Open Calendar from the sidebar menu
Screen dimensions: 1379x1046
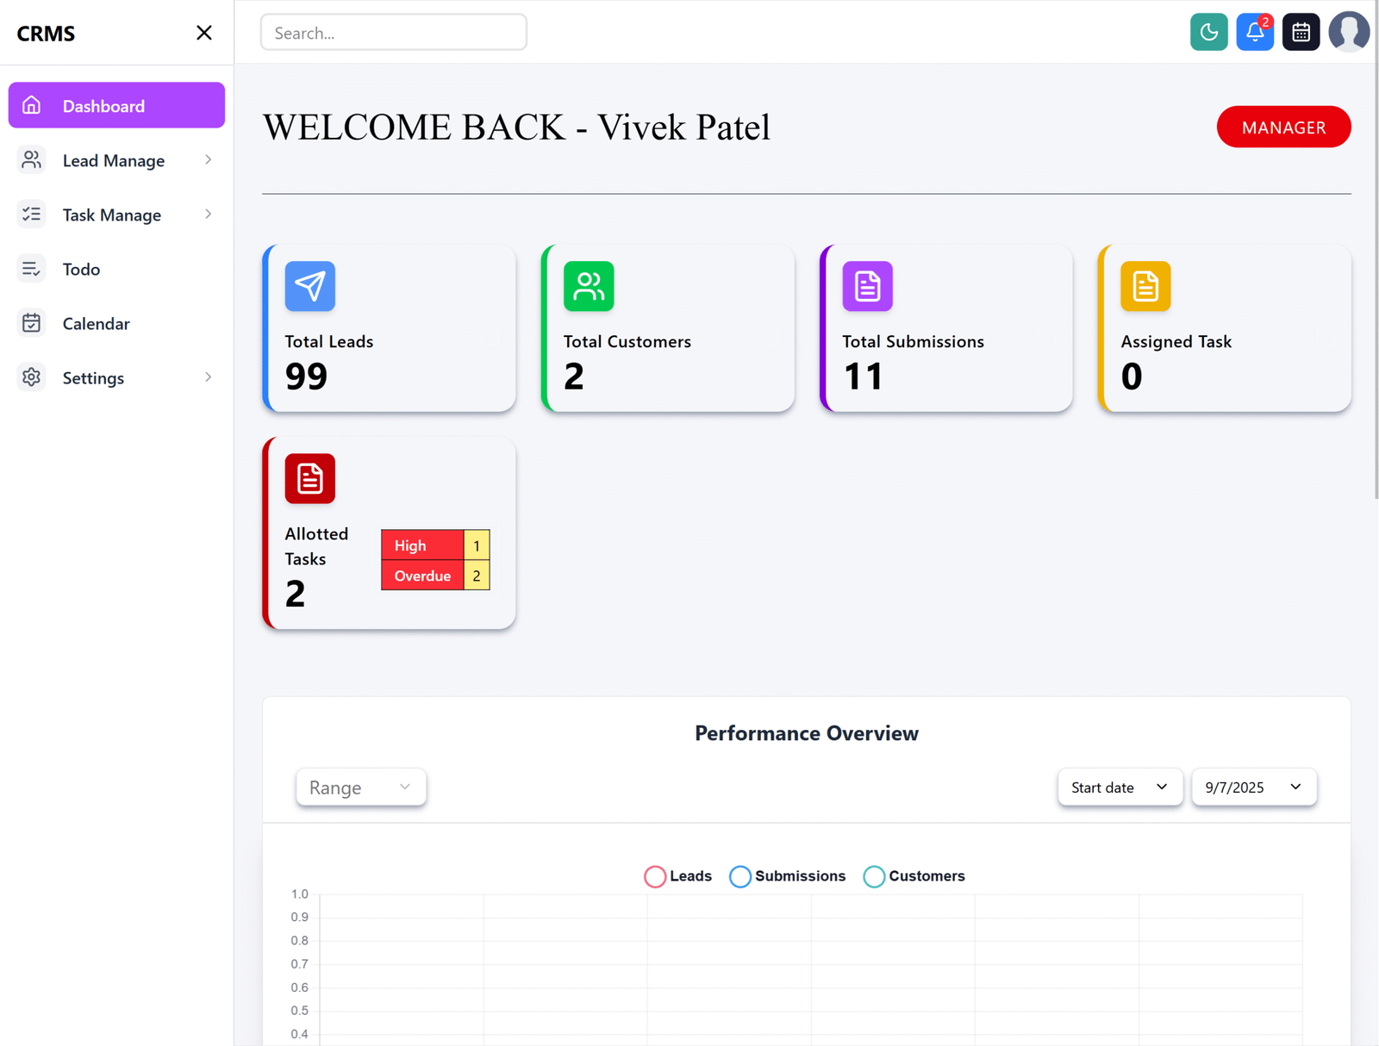[96, 324]
